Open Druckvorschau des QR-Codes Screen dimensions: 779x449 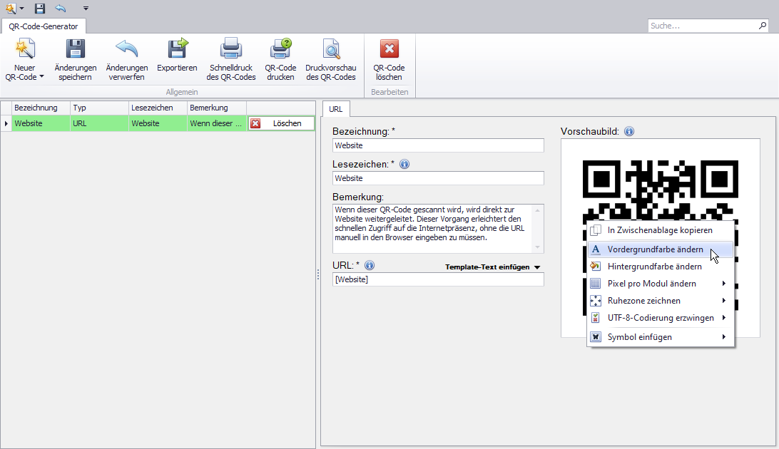pyautogui.click(x=331, y=60)
